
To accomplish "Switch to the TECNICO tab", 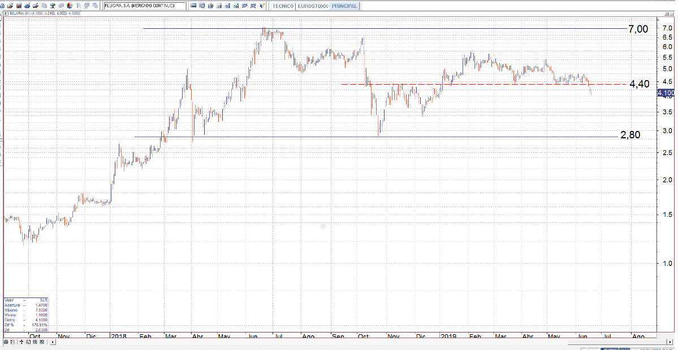I will [x=283, y=6].
